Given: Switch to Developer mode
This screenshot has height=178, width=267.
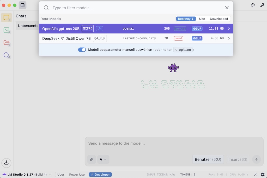Looking at the screenshot, I should [100, 175].
